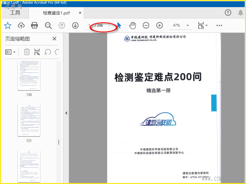
Task: Open the find text magnifier tool
Action: [48, 25]
